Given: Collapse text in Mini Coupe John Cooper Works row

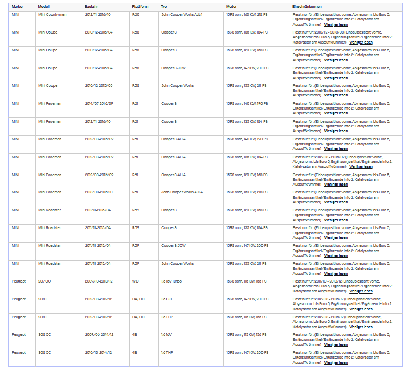Looking at the screenshot, I should click(x=335, y=95).
